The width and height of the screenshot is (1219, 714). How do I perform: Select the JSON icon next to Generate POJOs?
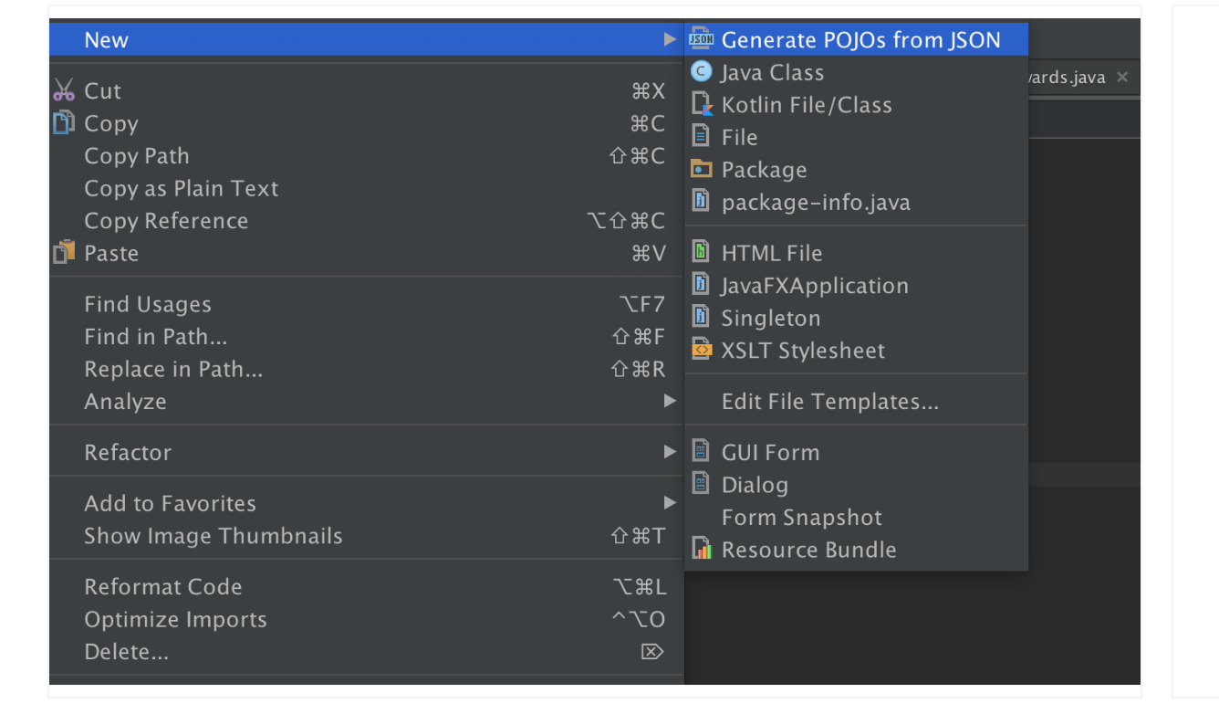coord(700,38)
